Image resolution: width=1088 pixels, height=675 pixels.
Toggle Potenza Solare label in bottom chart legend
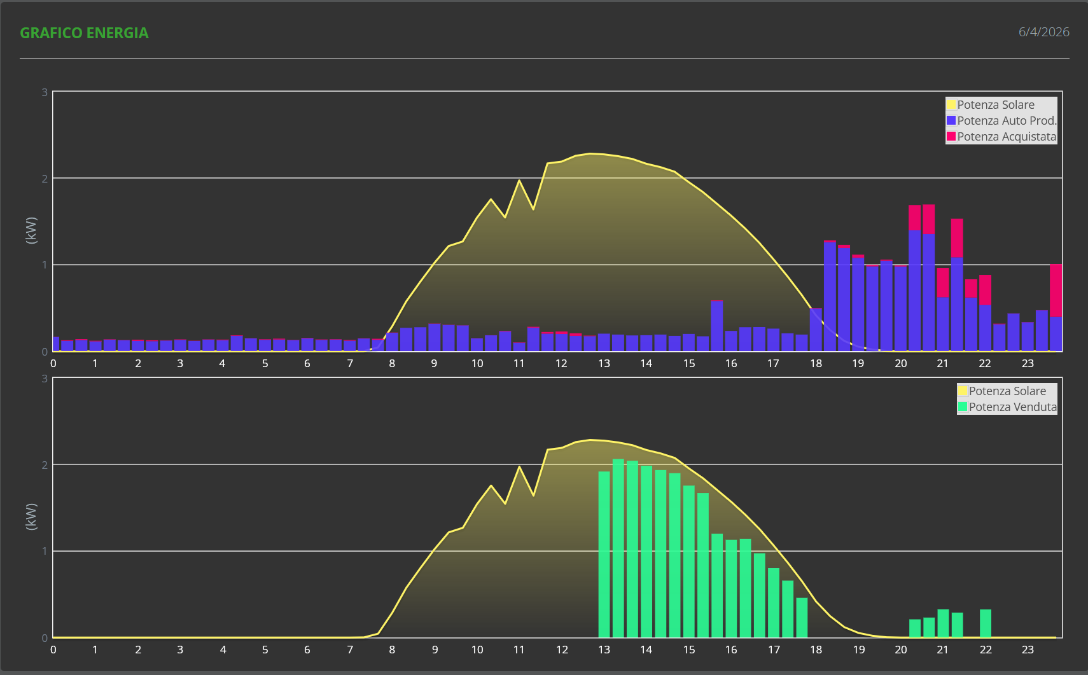point(1007,391)
